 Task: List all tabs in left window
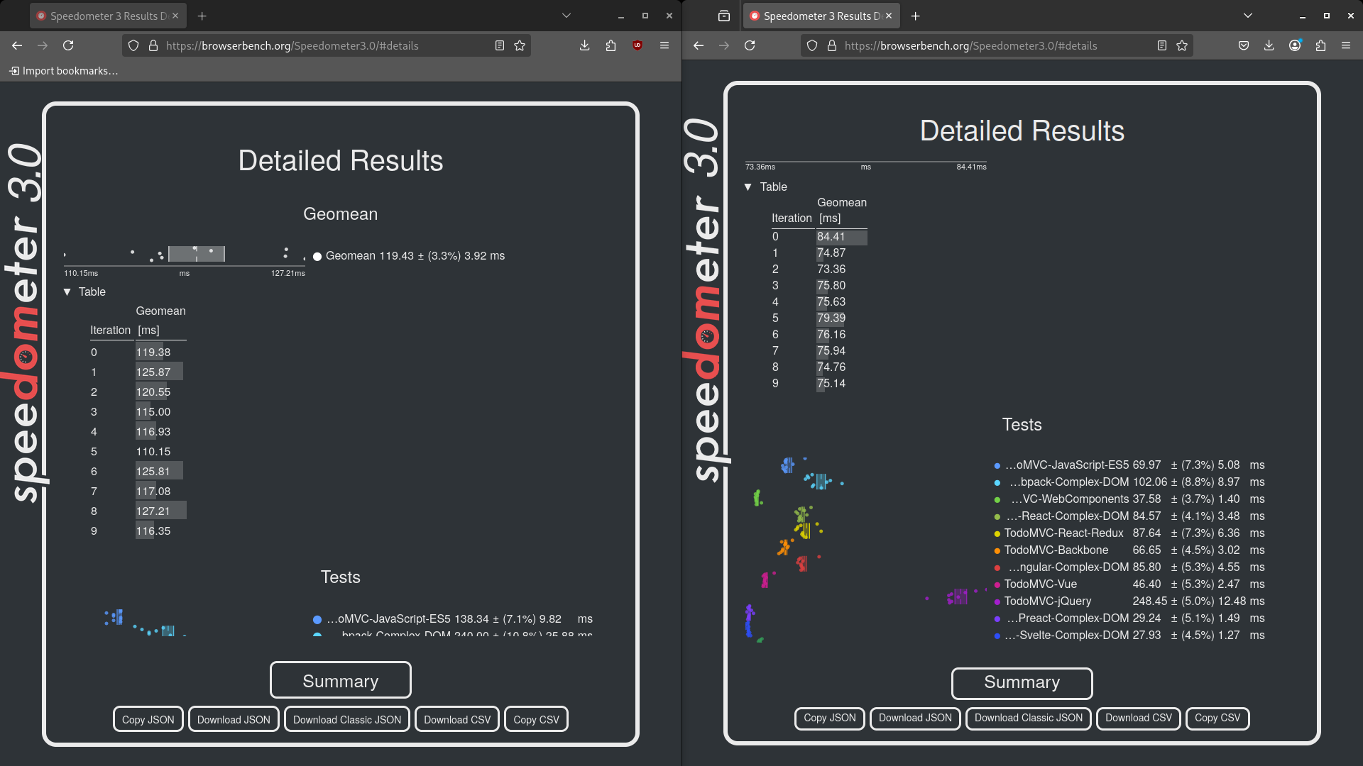point(566,16)
